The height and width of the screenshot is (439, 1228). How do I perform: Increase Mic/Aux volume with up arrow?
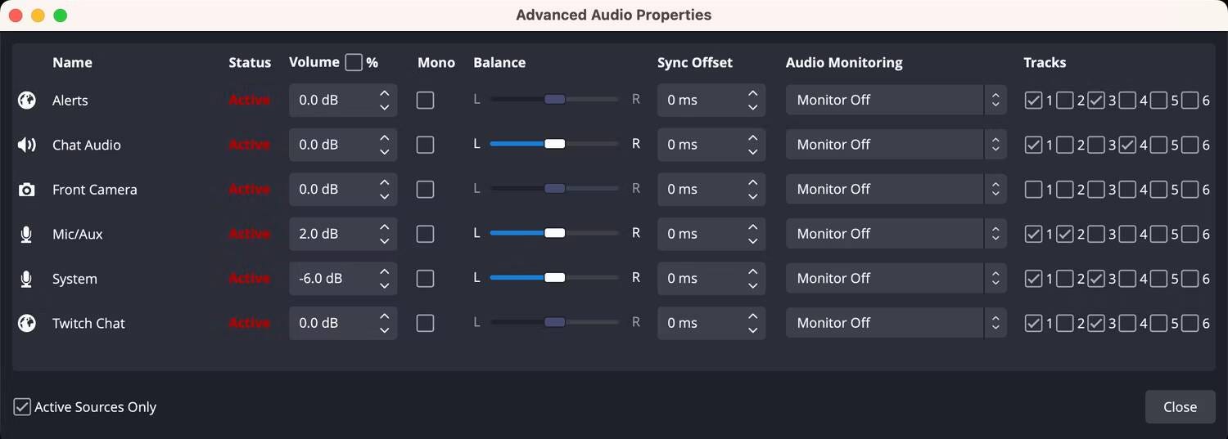[x=384, y=226]
